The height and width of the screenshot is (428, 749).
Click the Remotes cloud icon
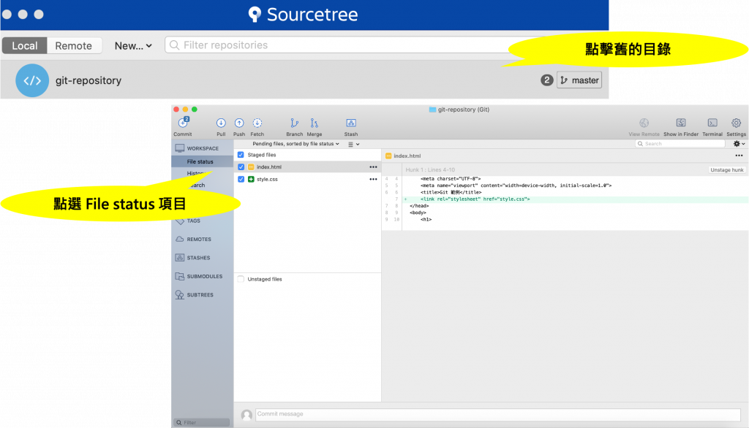coord(180,239)
